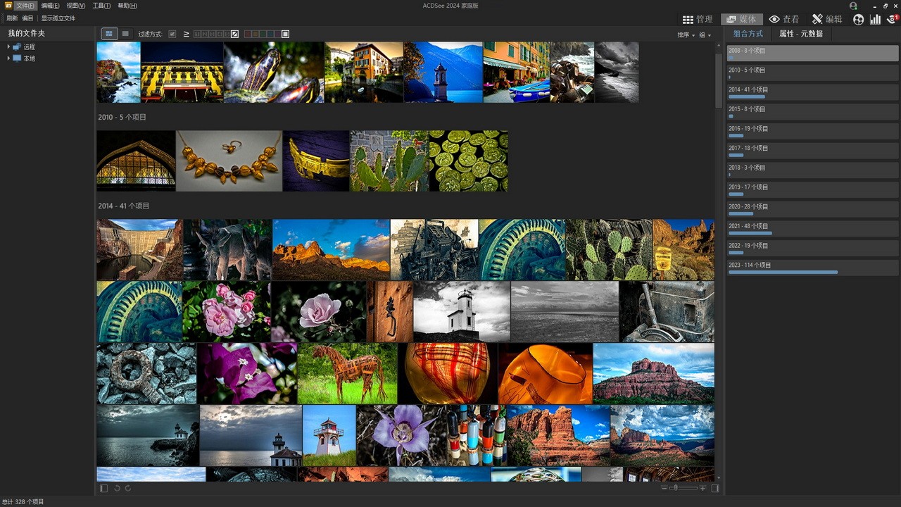Open the 排序 sort dropdown

686,35
